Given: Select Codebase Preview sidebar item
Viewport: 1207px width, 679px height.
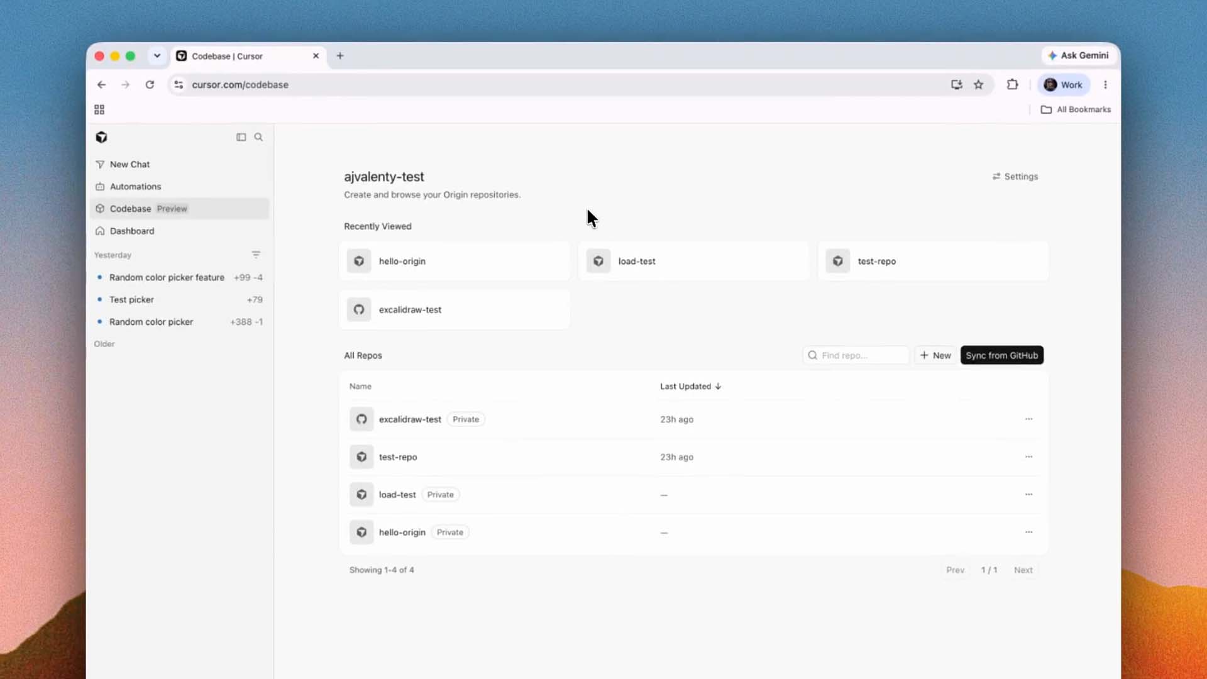Looking at the screenshot, I should 179,209.
